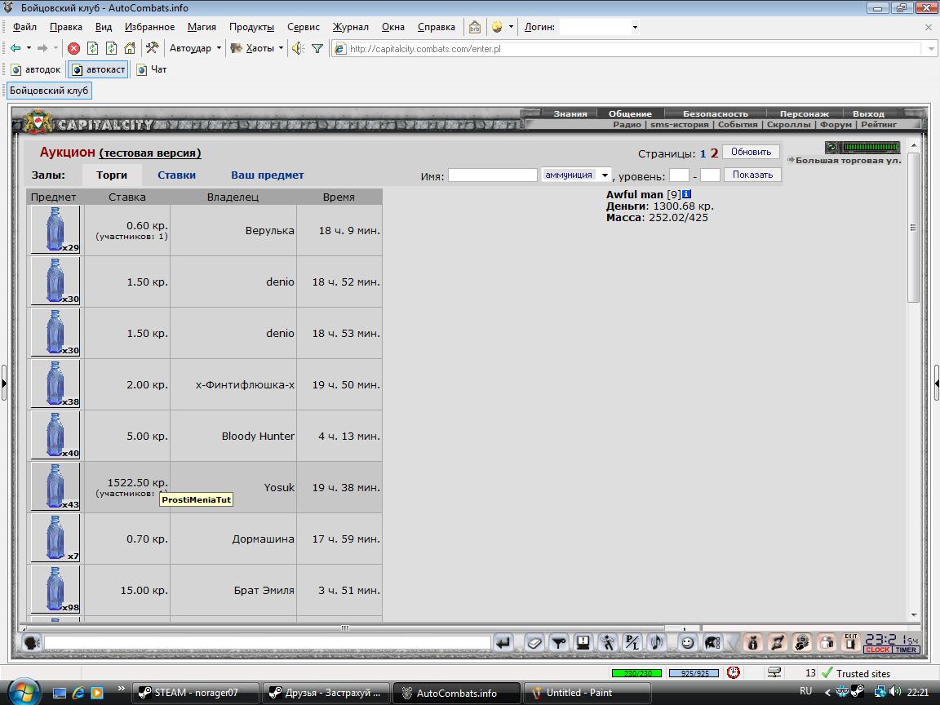Go to auction page 1
Viewport: 940px width, 705px height.
point(703,153)
